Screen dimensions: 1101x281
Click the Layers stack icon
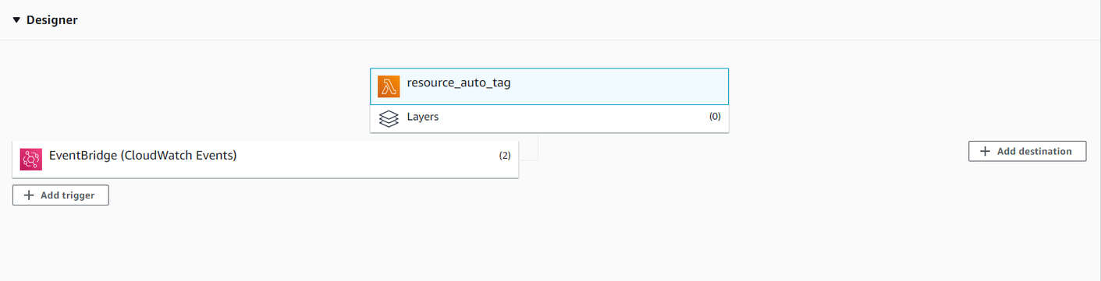coord(389,118)
